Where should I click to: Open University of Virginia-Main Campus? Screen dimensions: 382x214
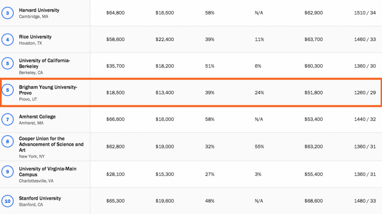[x=48, y=171]
